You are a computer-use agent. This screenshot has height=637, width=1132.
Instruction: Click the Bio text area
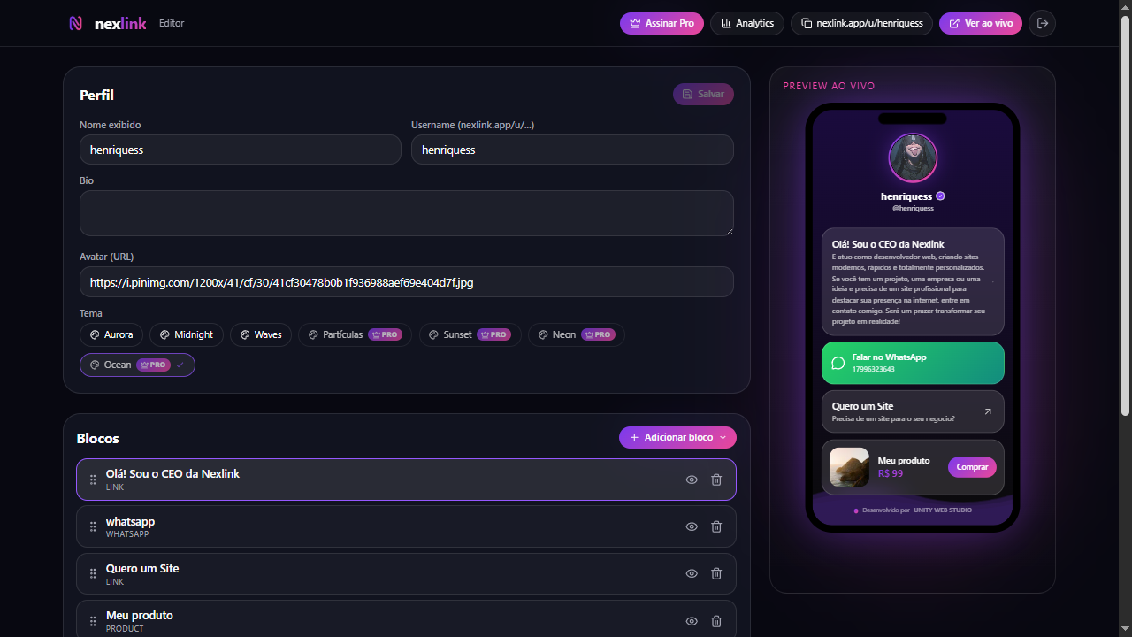407,213
